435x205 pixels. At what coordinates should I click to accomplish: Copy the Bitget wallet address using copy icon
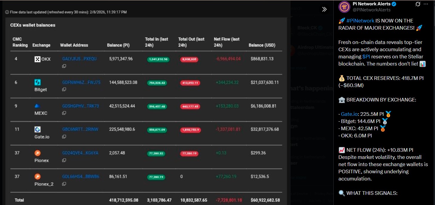pos(64,89)
